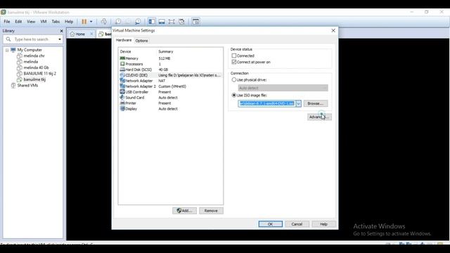Select the CD/DVD (IDE) disc icon
Image resolution: width=450 pixels, height=253 pixels.
click(122, 75)
